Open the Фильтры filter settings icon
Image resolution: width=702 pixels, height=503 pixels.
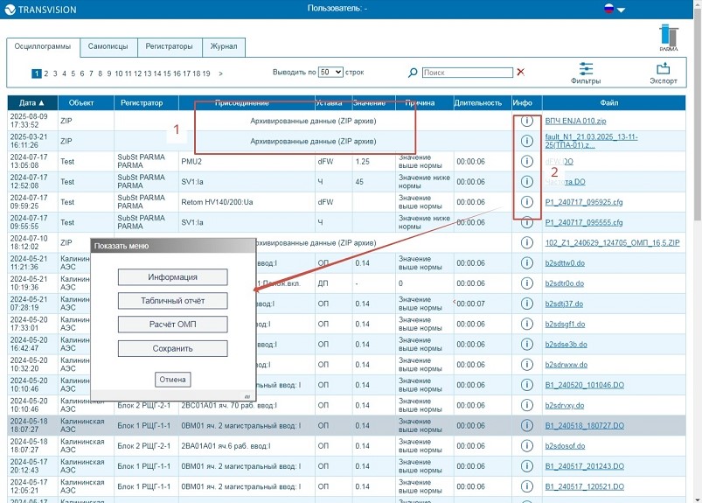pyautogui.click(x=586, y=69)
